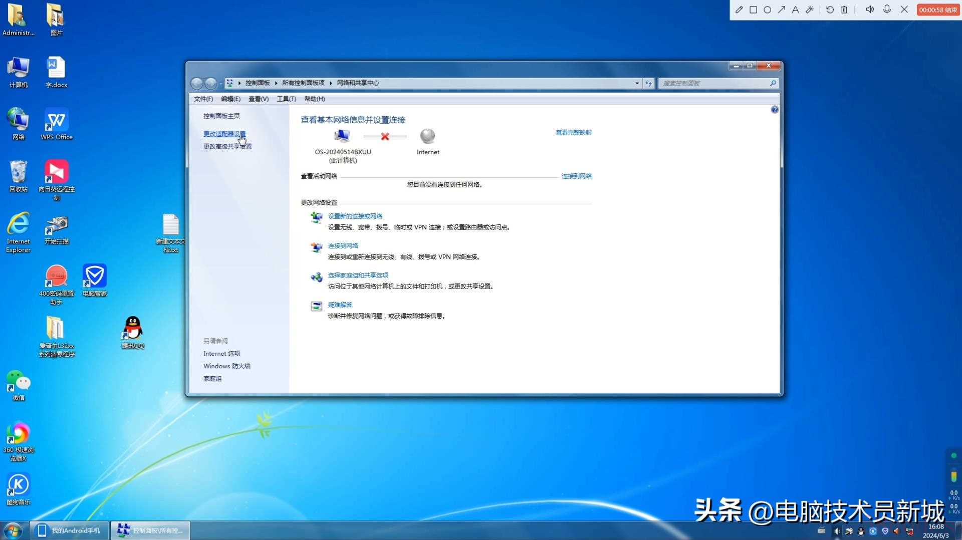Expand the address bar history dropdown arrow
This screenshot has height=540, width=962.
(637, 83)
